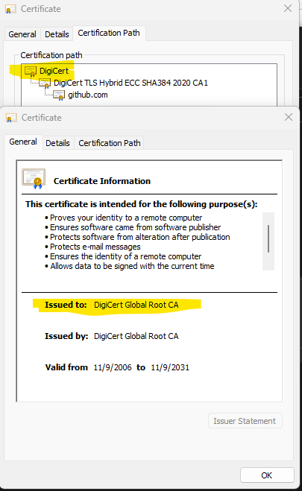
Task: Close the front Certificate dialog
Action: 289,118
